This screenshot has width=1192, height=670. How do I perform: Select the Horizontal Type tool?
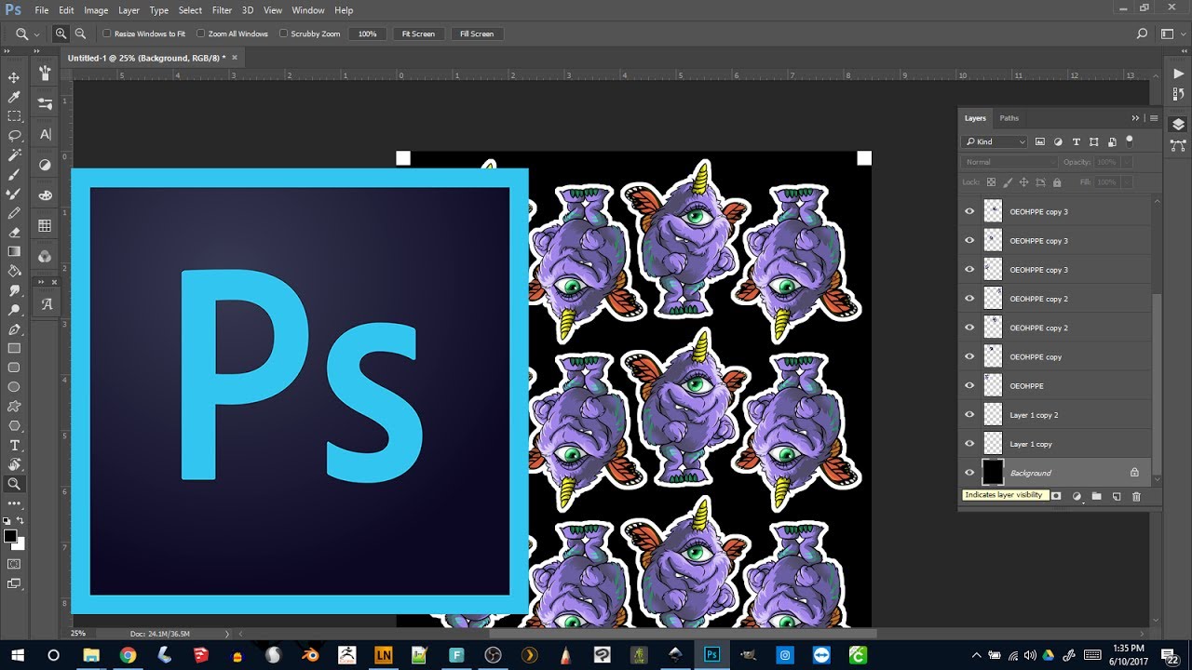[x=14, y=446]
